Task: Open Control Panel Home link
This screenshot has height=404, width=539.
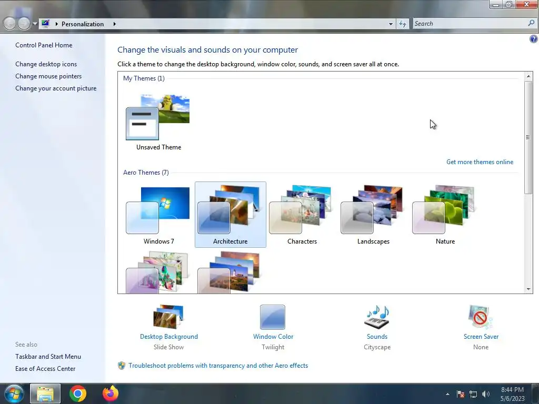Action: click(44, 45)
